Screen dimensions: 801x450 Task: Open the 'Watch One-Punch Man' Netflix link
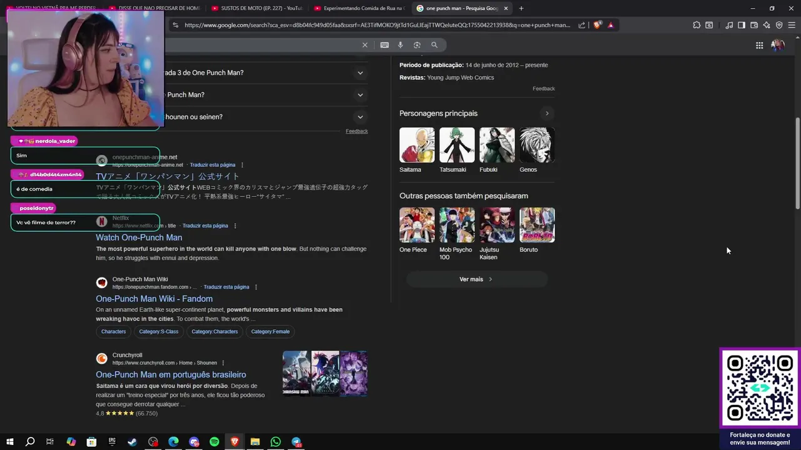[x=139, y=237]
